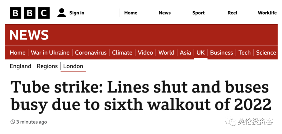Select the UK news tab
The height and width of the screenshot is (134, 282).
201,53
